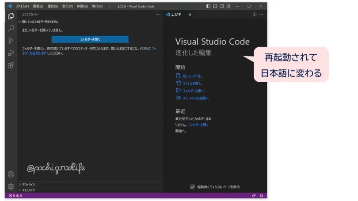Maximize the Visual Studio Code window
This screenshot has width=358, height=201.
coord(249,6)
